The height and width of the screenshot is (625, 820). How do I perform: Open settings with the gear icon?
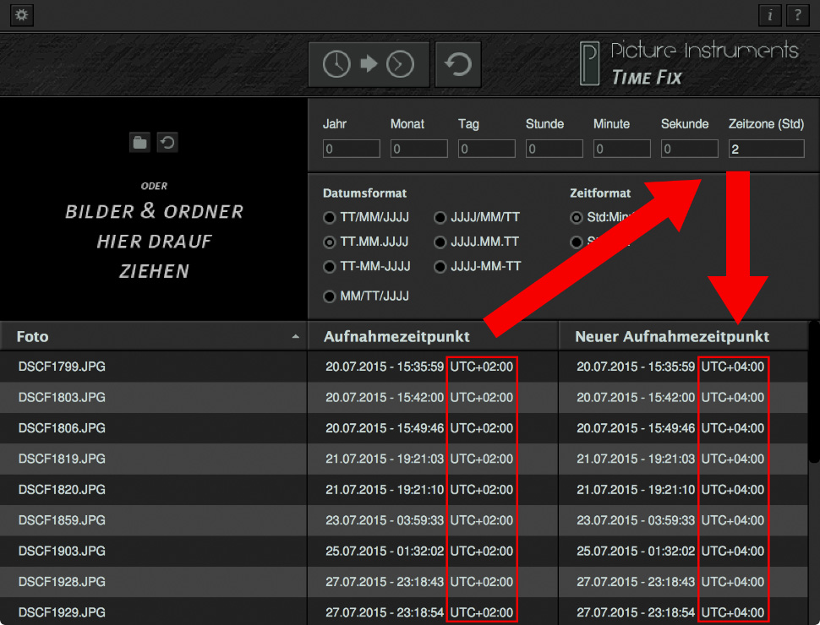pos(21,14)
